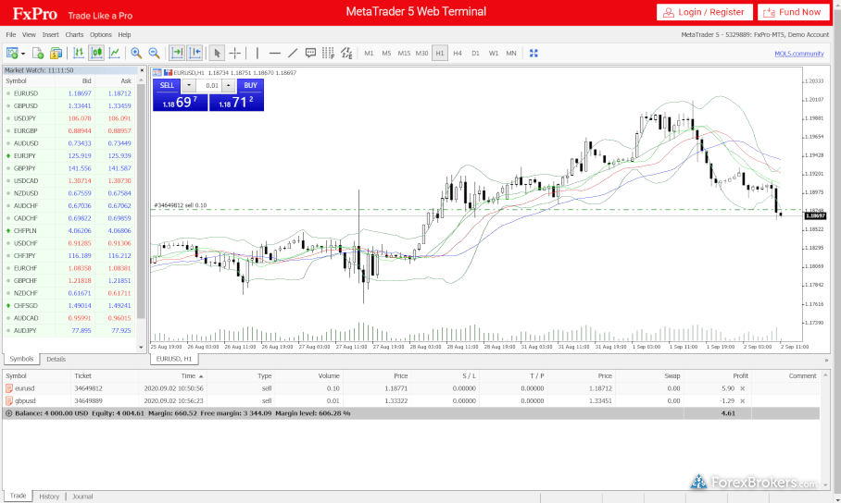Viewport: 841px width, 503px height.
Task: Open the File menu
Action: point(11,35)
